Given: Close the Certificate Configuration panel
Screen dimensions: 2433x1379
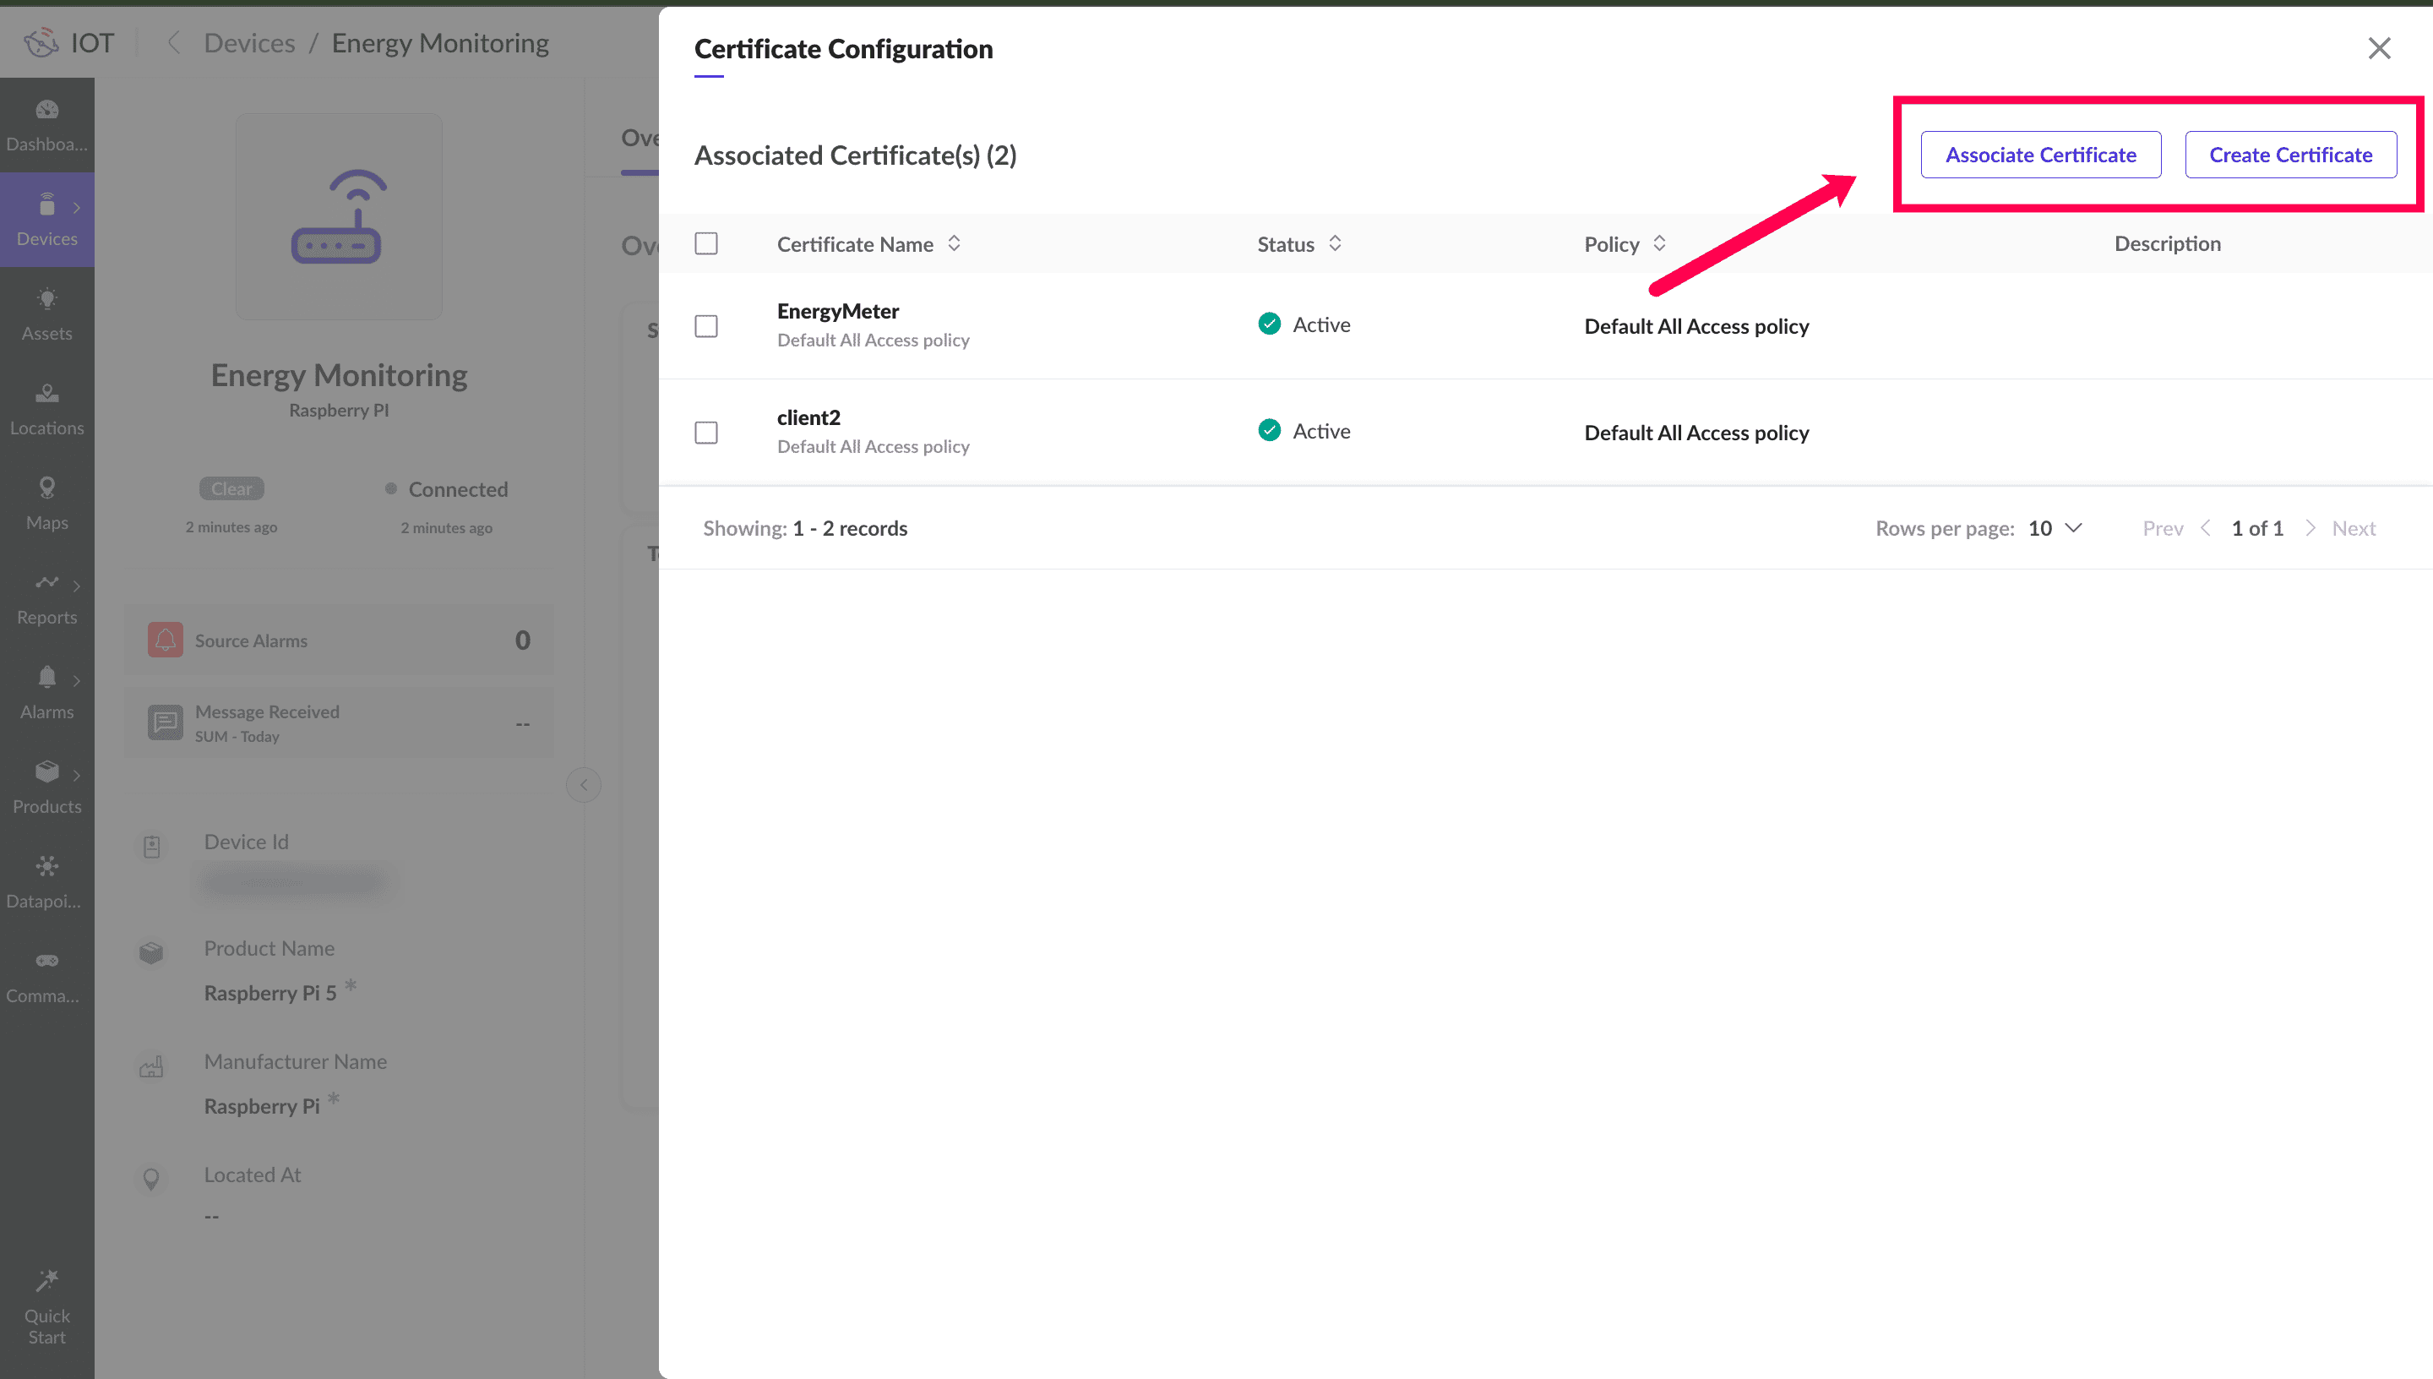Looking at the screenshot, I should (x=2379, y=48).
